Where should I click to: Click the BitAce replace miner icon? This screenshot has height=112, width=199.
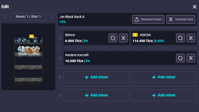click(113, 38)
